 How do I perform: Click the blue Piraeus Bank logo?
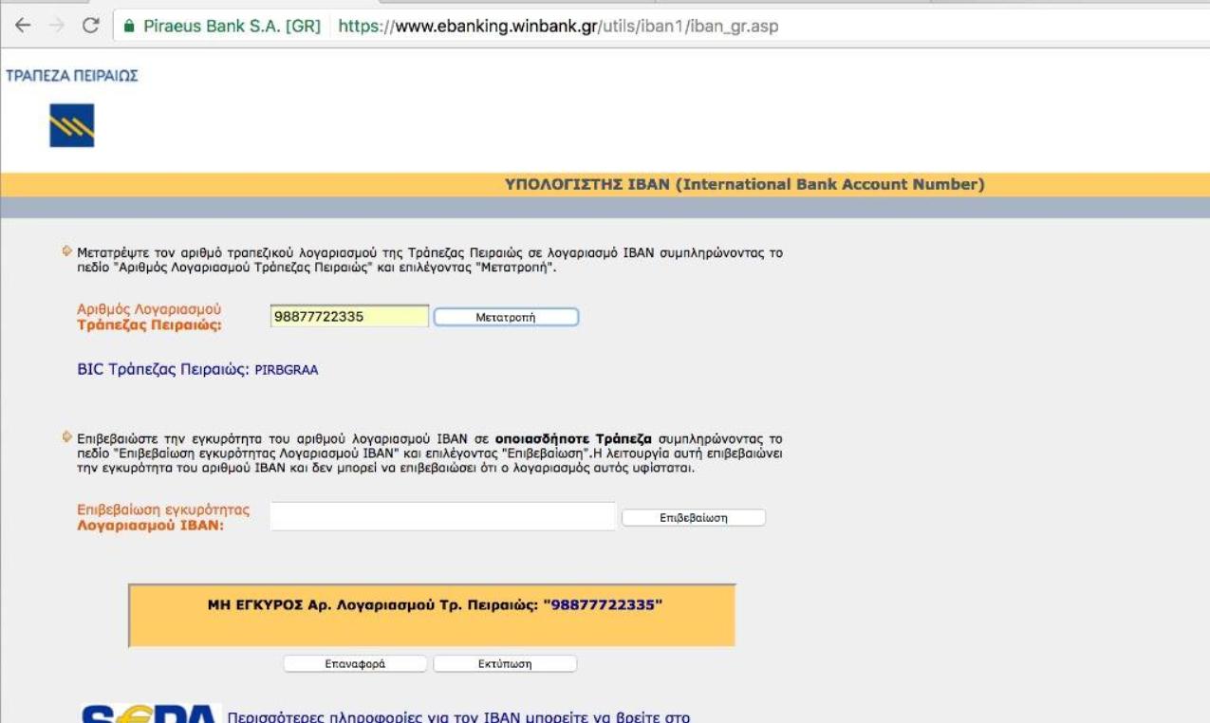click(71, 126)
